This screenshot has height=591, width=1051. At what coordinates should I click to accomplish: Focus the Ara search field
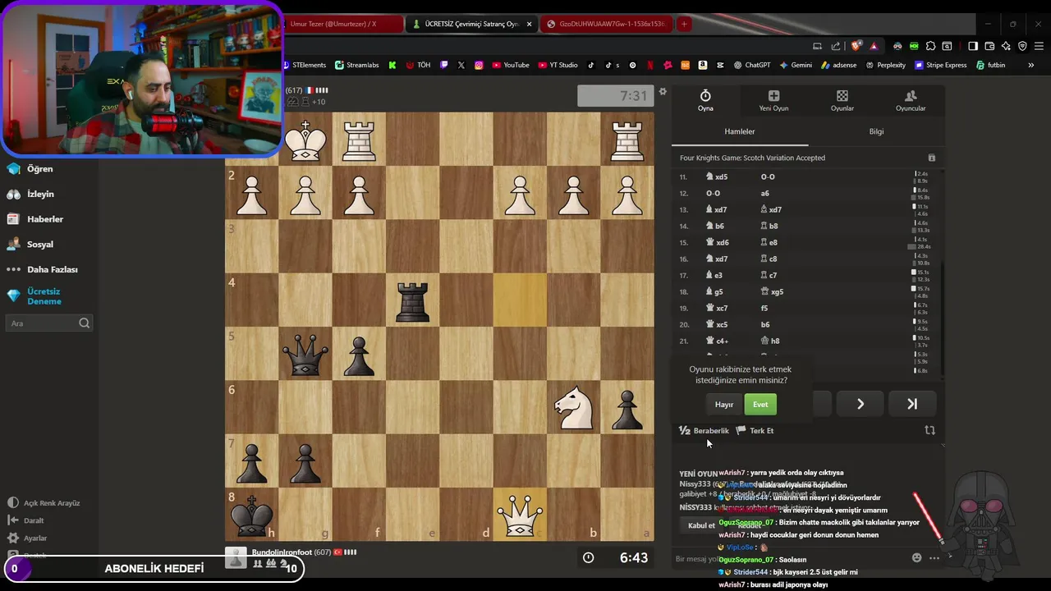(49, 323)
